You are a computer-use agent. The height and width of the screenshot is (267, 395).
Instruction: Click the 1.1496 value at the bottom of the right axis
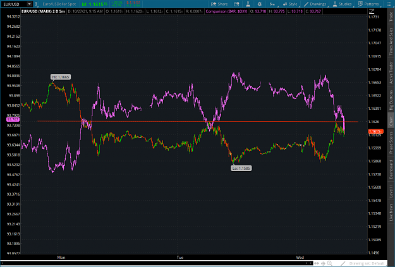(x=374, y=252)
